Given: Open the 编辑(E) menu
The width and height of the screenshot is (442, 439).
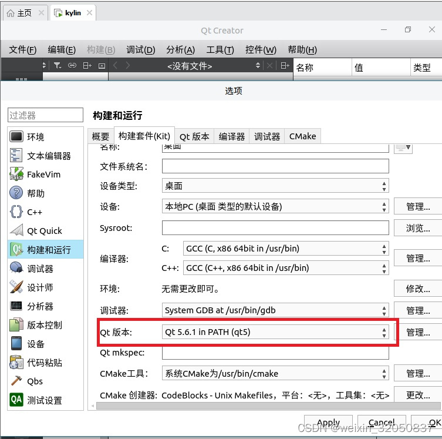Looking at the screenshot, I should coord(62,50).
